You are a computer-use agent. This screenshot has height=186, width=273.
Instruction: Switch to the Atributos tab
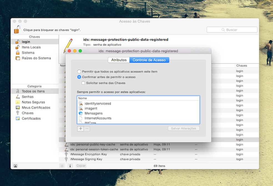tap(119, 60)
